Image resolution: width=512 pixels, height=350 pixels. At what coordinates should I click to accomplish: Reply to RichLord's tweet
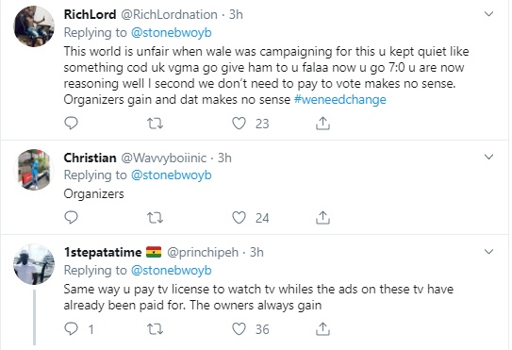pyautogui.click(x=71, y=124)
